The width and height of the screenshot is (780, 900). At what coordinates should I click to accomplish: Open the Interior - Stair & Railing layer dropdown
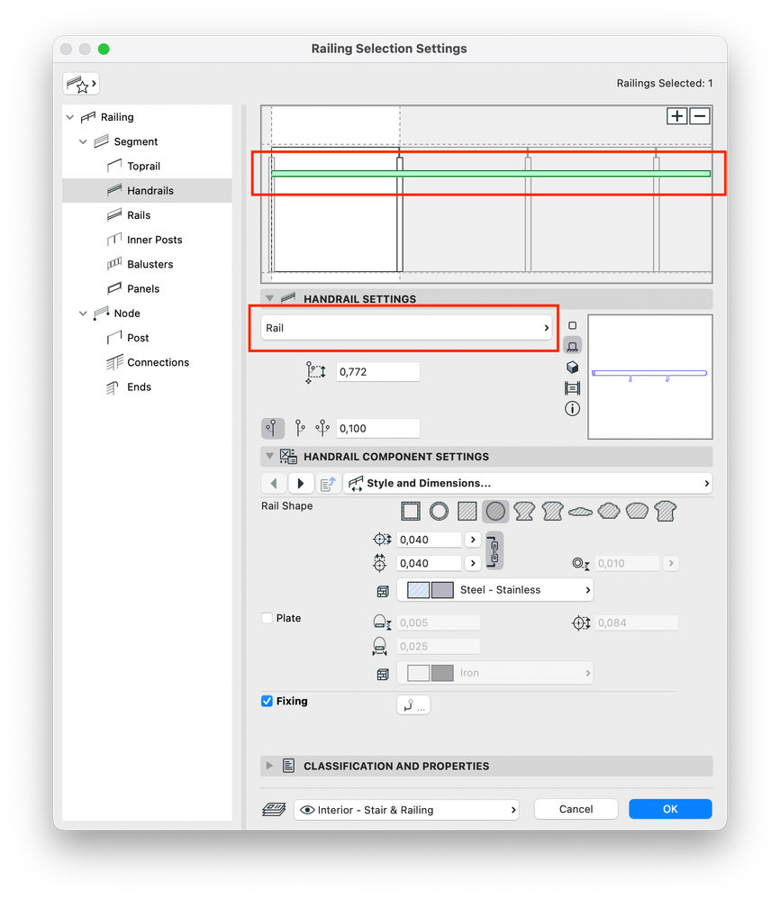(x=406, y=810)
